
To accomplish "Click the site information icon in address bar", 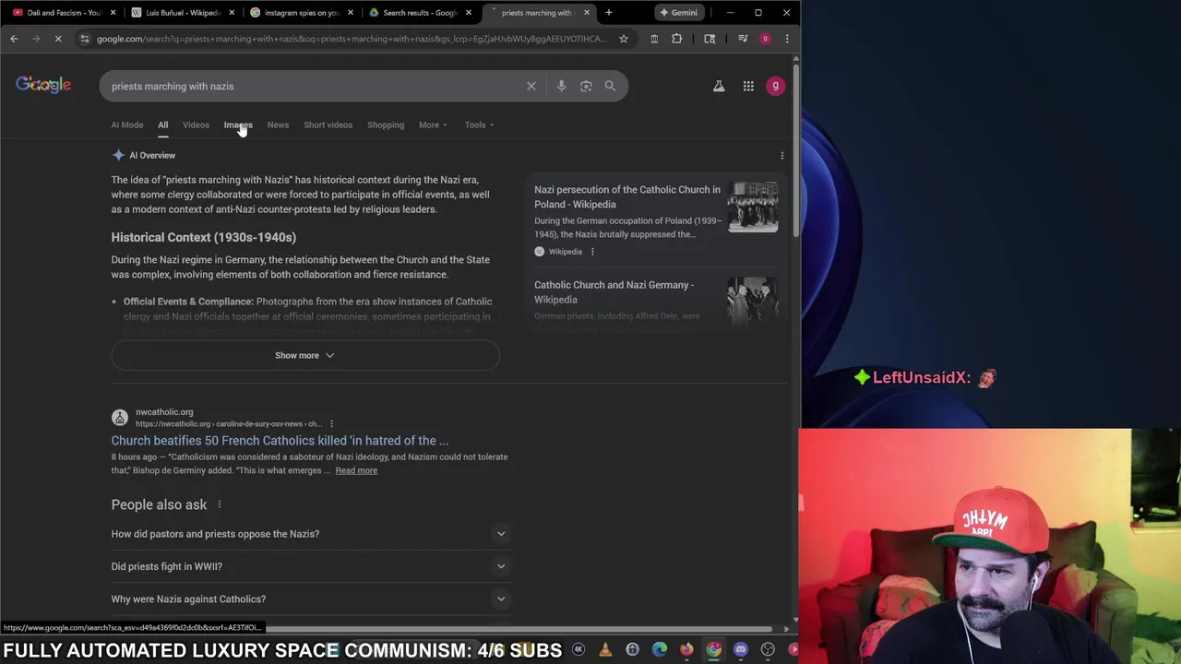I will point(85,39).
